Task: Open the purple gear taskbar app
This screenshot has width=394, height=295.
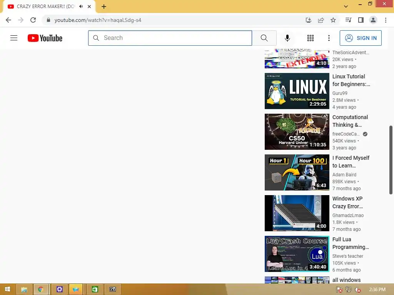Action: coord(59,289)
